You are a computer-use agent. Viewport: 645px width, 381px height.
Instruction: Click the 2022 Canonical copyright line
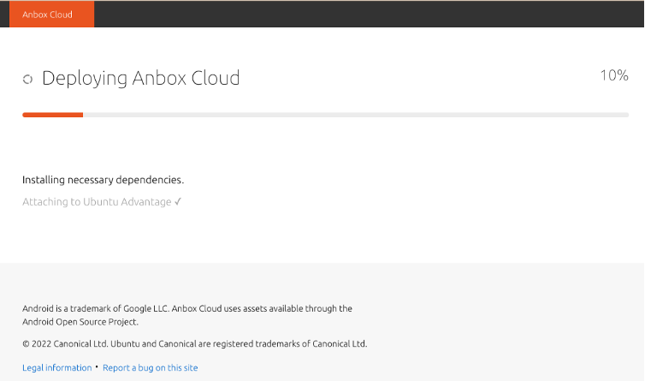coord(194,344)
